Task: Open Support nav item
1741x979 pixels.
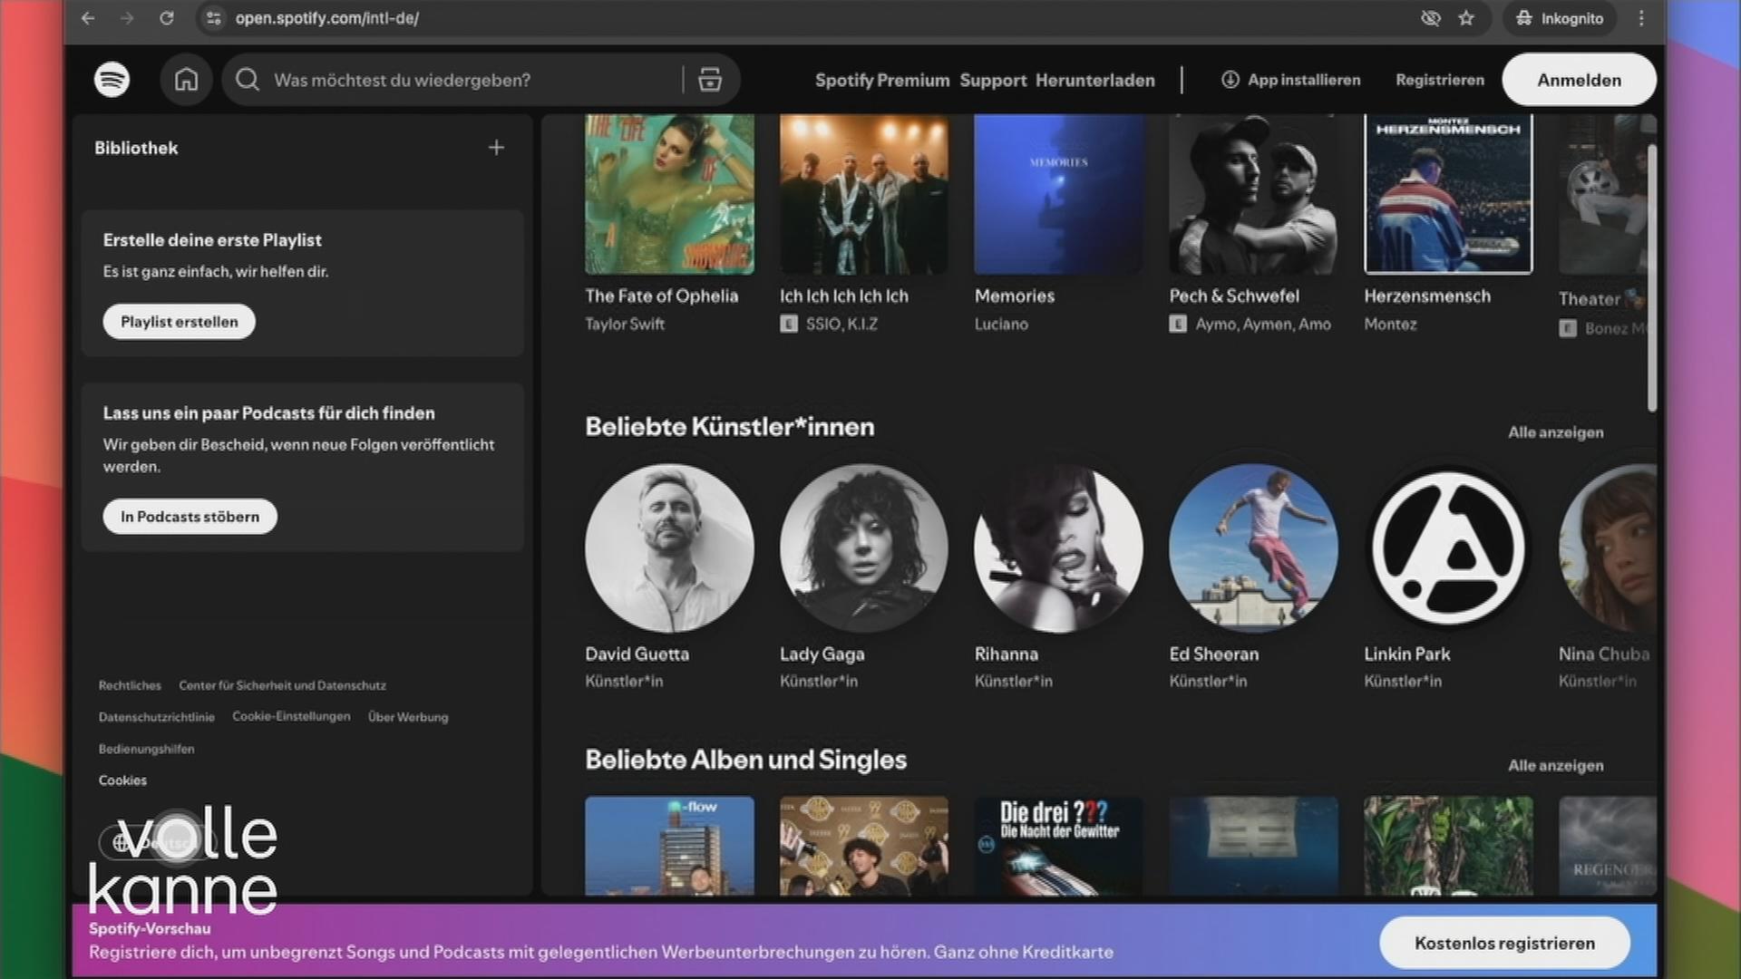Action: tap(993, 80)
